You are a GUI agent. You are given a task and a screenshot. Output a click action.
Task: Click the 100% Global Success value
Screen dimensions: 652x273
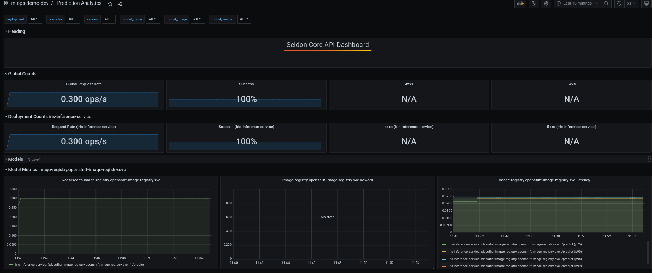click(x=246, y=99)
